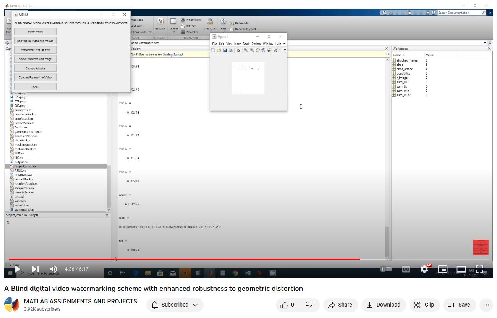Click the Community item in toolstrip
Image resolution: width=497 pixels, height=318 pixels.
point(239,23)
